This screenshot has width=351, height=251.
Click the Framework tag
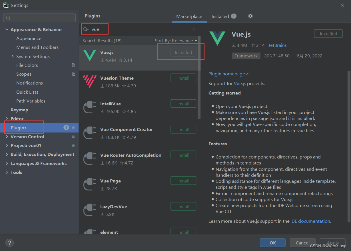click(246, 56)
